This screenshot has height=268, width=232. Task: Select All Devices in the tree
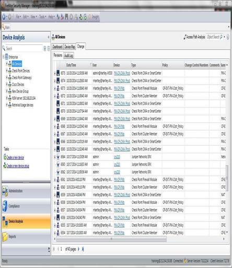pyautogui.click(x=17, y=64)
